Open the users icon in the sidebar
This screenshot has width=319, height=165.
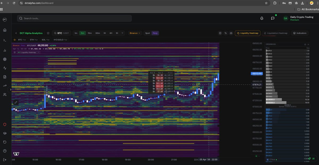tap(5, 94)
